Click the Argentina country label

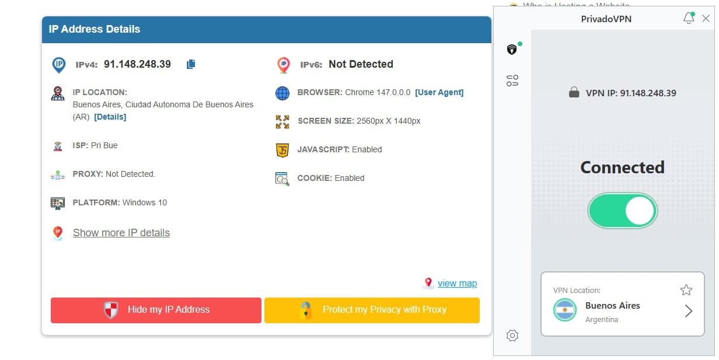(602, 320)
